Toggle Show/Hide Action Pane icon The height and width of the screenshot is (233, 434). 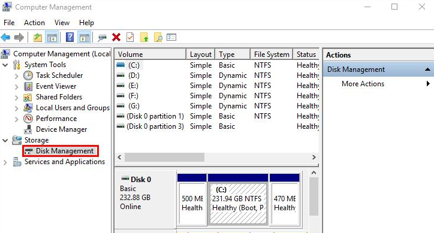(85, 37)
